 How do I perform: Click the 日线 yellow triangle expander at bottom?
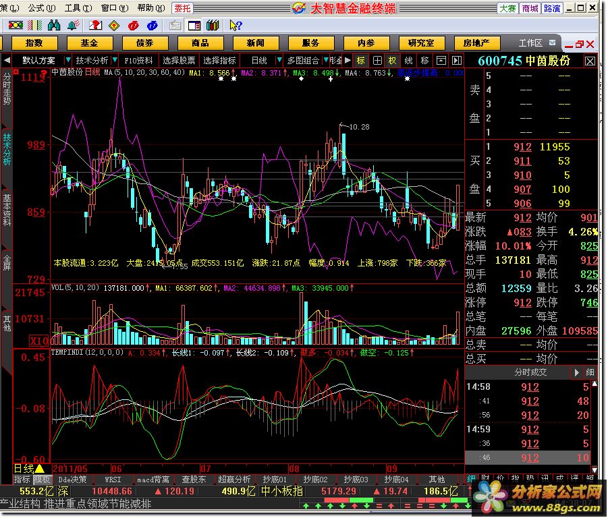39,469
